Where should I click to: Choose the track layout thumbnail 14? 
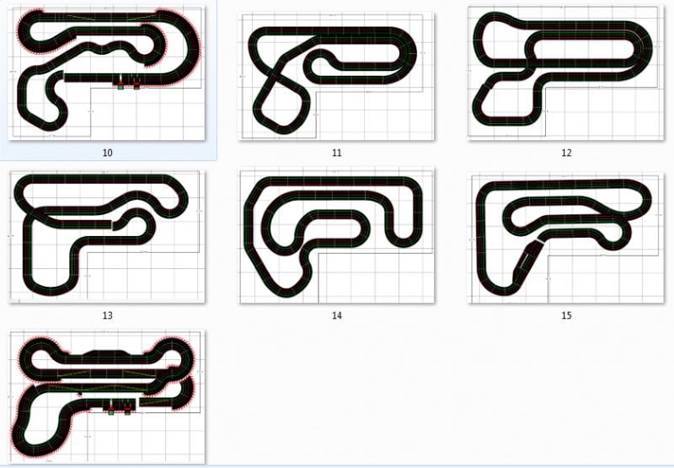coord(336,235)
